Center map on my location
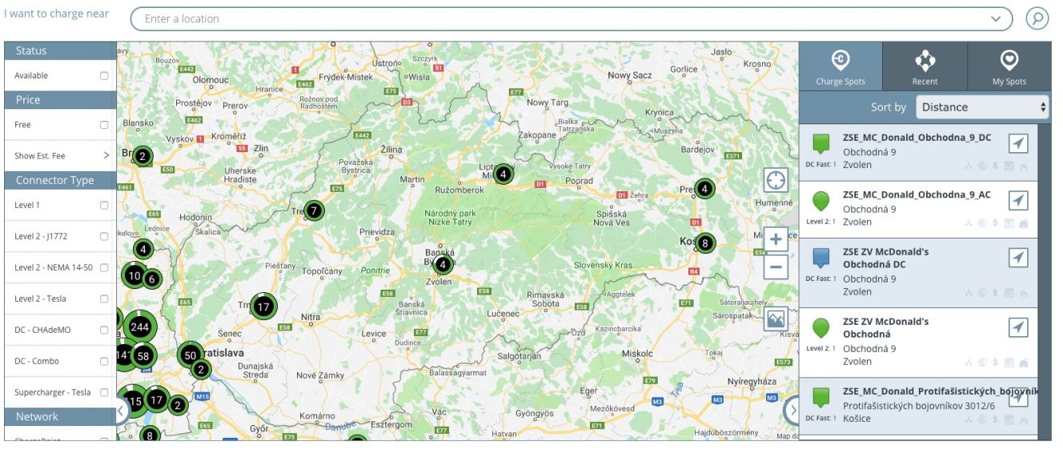 [x=776, y=180]
